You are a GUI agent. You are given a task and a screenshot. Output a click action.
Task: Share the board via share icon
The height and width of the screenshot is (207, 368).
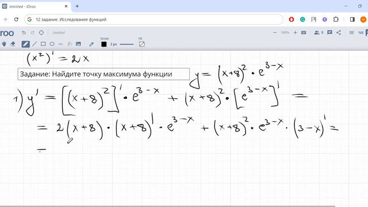coord(339,33)
